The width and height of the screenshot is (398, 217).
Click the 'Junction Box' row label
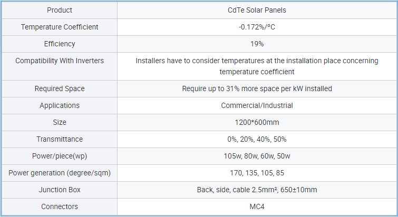tap(60, 190)
